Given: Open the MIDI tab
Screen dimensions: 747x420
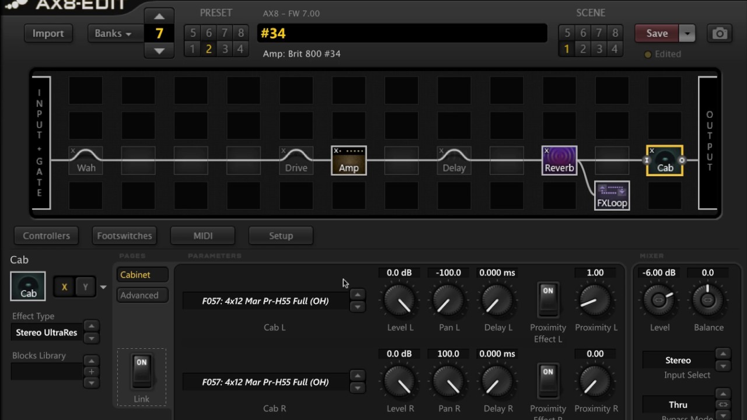Looking at the screenshot, I should (x=203, y=236).
